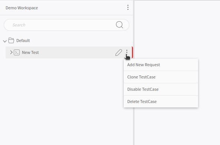Rename New Test with pencil icon

(x=119, y=52)
